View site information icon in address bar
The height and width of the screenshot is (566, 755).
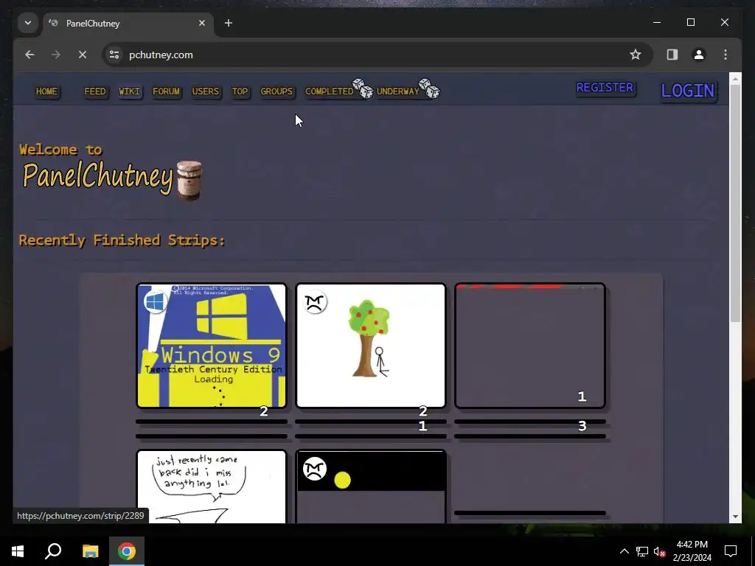tap(114, 55)
